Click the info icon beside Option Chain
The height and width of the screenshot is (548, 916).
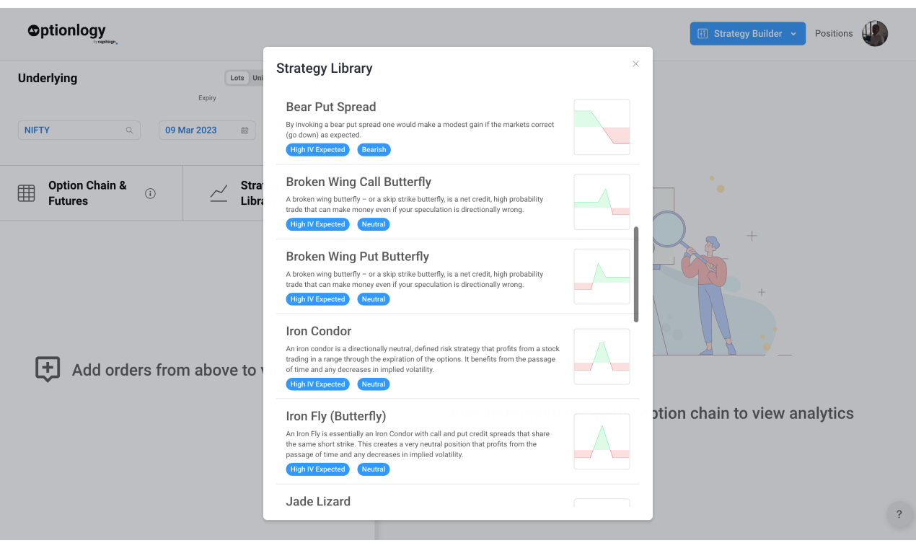point(150,193)
